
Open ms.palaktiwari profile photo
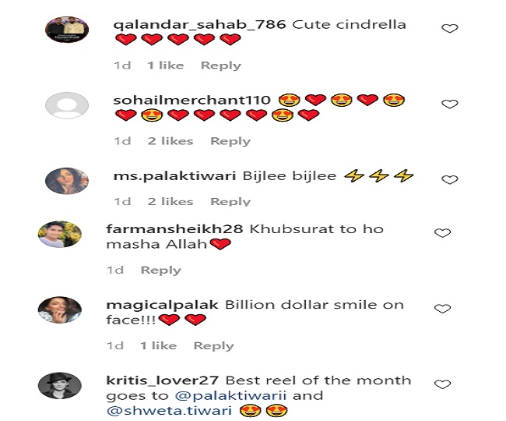[x=67, y=181]
